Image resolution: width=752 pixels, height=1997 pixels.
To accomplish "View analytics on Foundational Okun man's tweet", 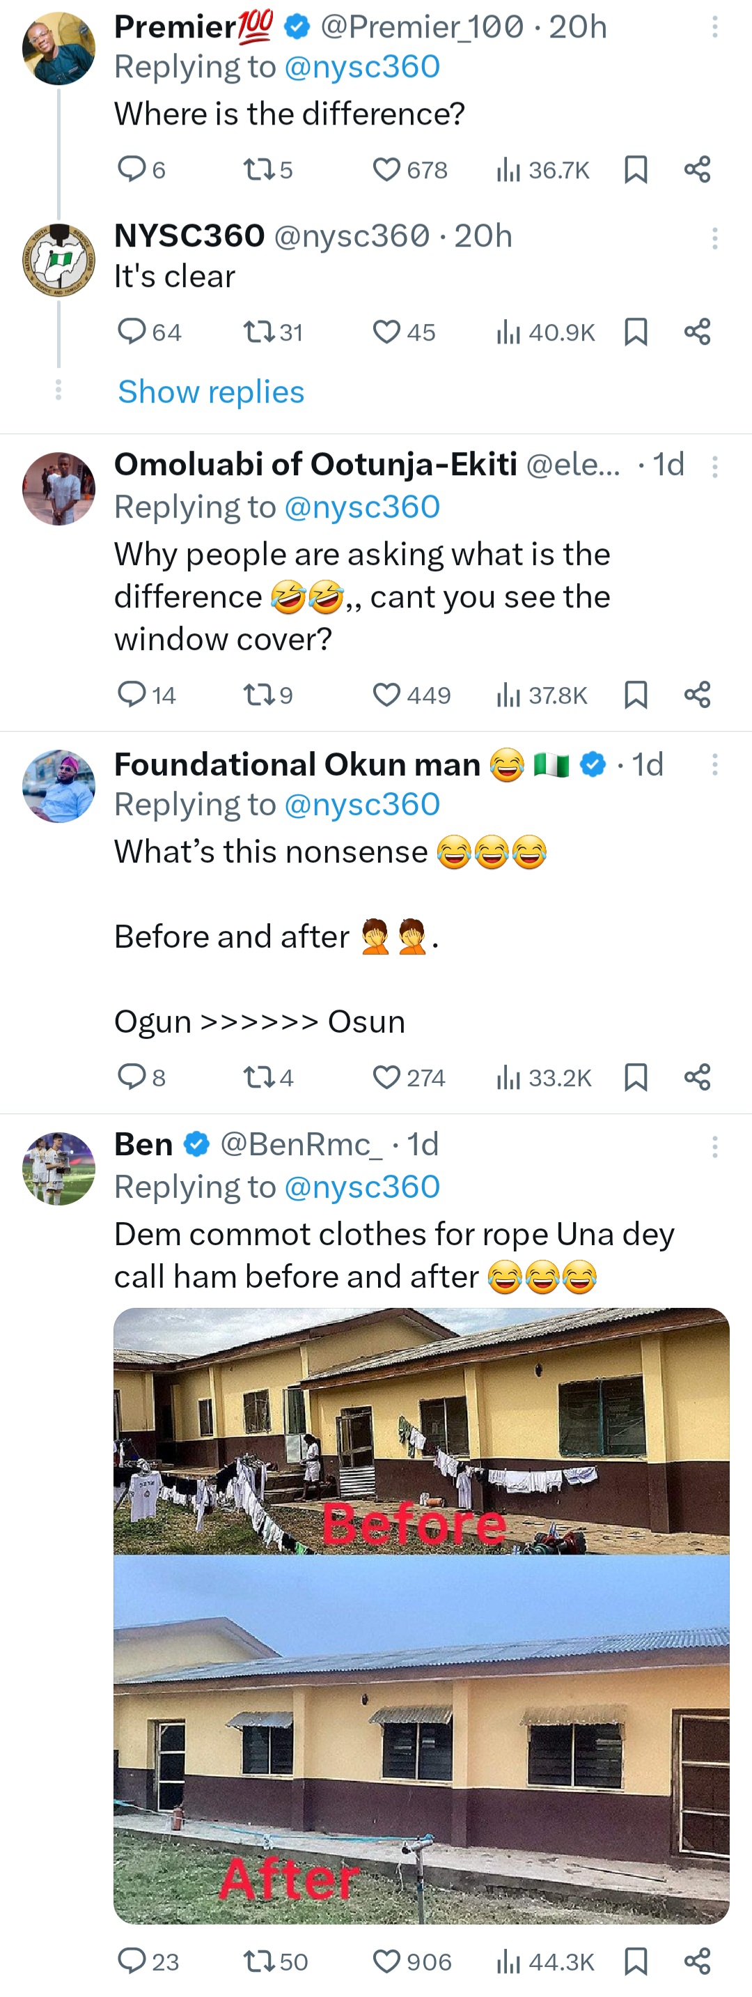I will tap(508, 1077).
